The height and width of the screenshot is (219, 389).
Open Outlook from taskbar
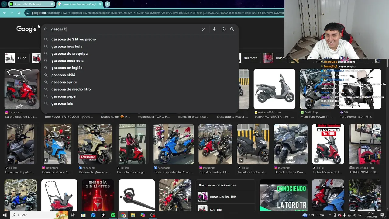click(93, 215)
